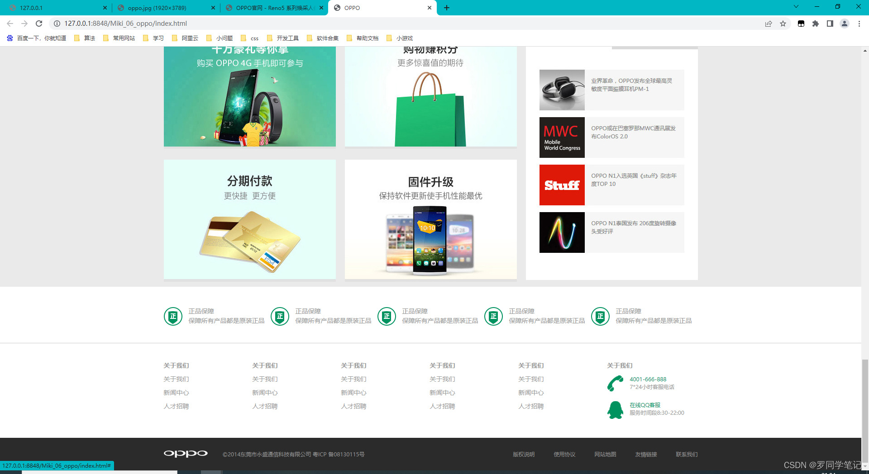The height and width of the screenshot is (474, 869).
Task: Click the browser profile avatar icon
Action: (845, 24)
